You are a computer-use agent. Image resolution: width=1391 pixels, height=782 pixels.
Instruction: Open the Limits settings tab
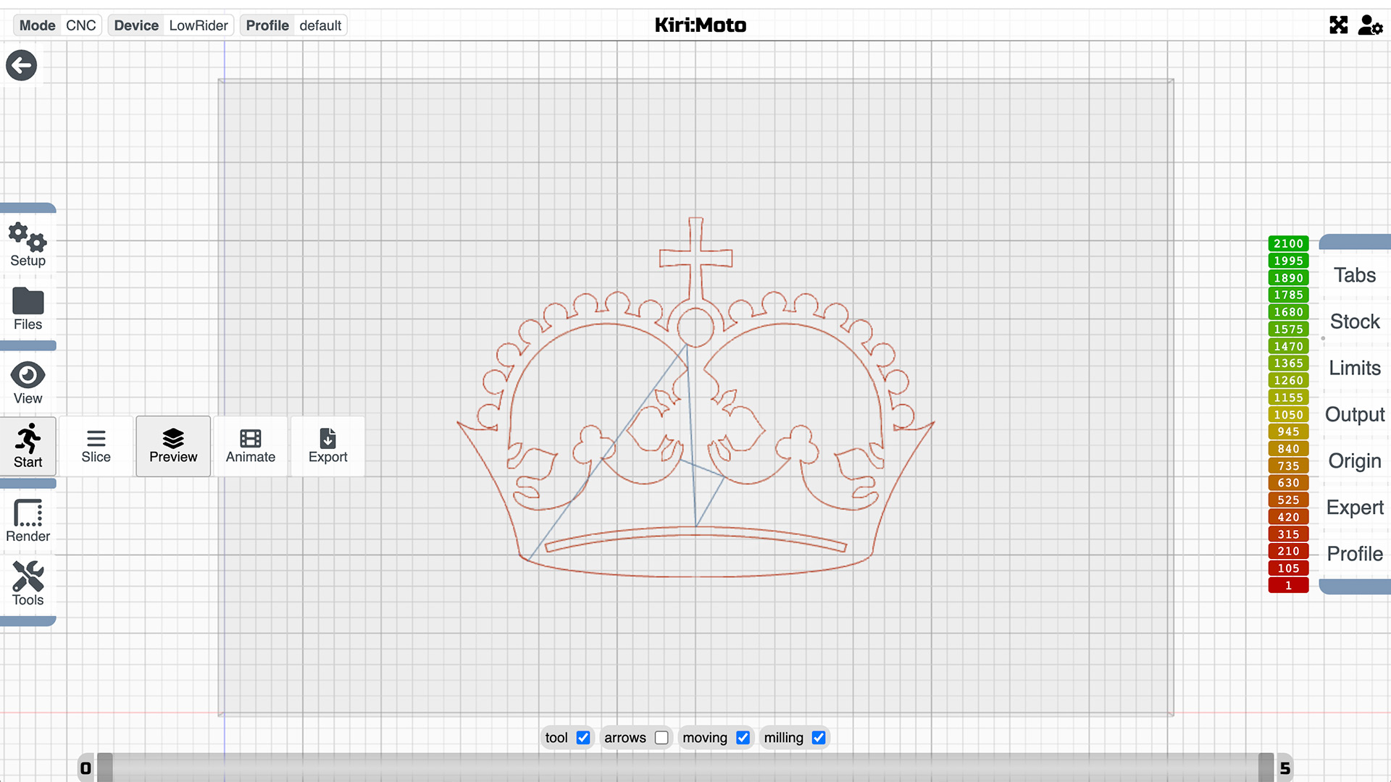coord(1354,368)
